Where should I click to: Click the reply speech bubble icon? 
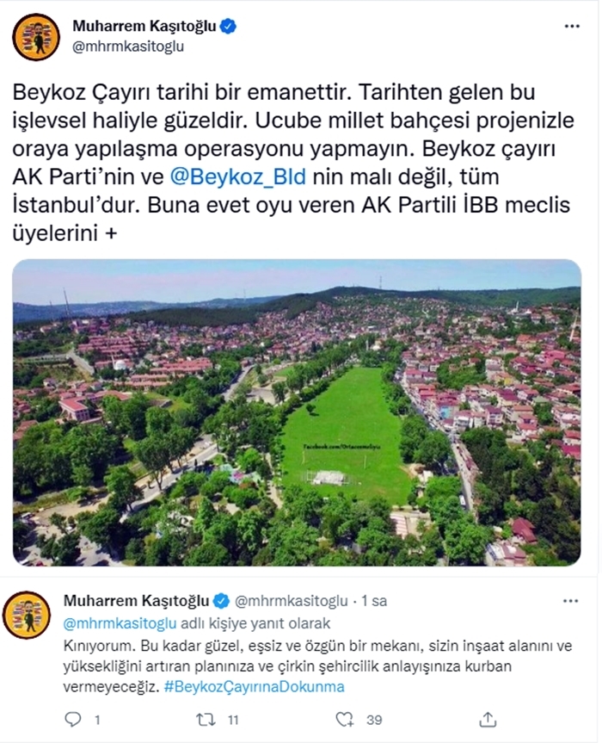72,720
